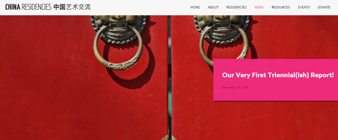
Task: Click the CHINA RESIDENCIES logo text
Action: pos(28,7)
